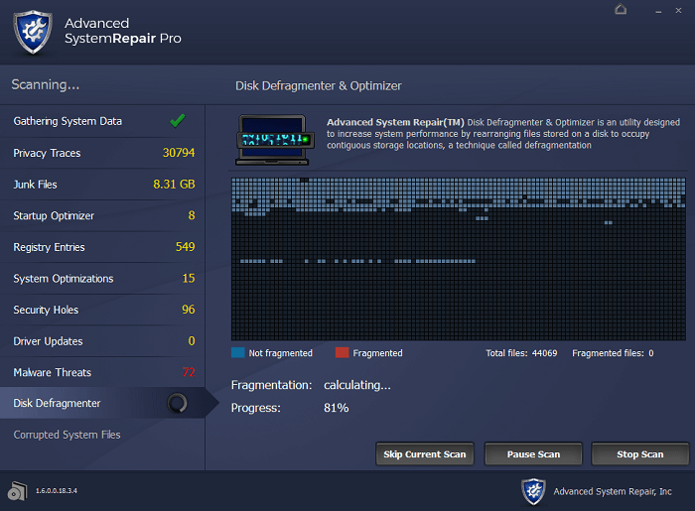
Task: Click the Fragmentation calculating... status
Action: [357, 385]
